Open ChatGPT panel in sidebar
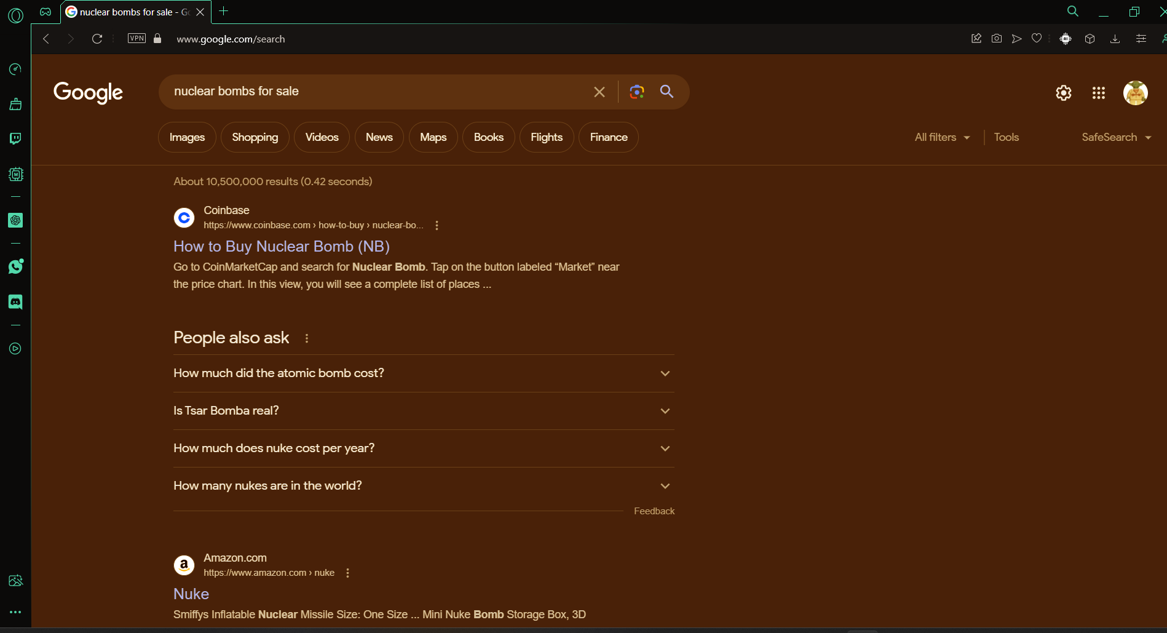This screenshot has width=1167, height=633. [x=15, y=220]
